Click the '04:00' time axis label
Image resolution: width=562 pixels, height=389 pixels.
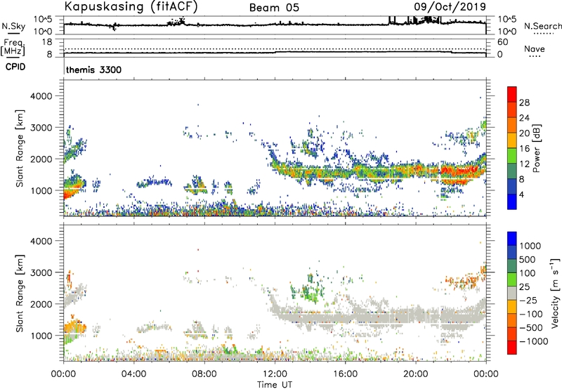click(x=133, y=374)
